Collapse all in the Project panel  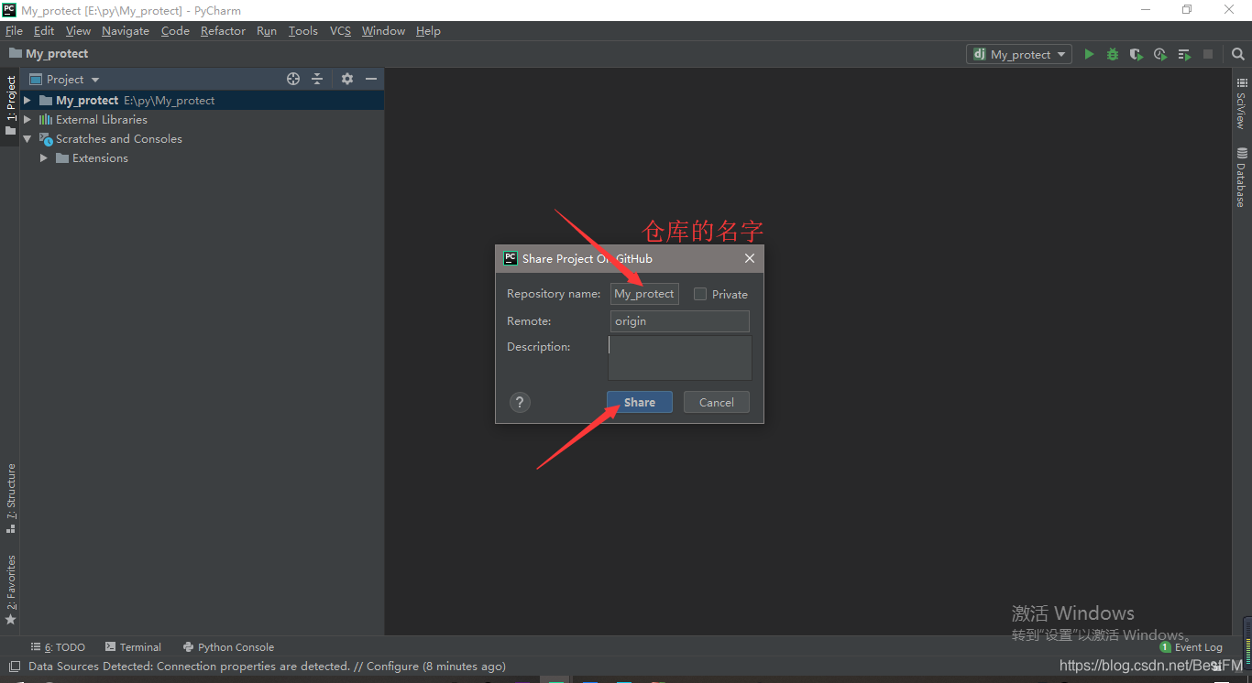(317, 79)
